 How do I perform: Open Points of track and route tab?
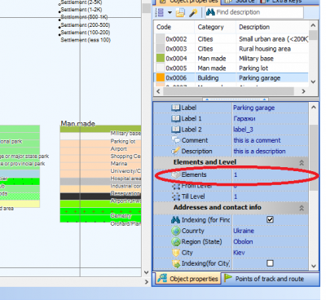click(265, 279)
